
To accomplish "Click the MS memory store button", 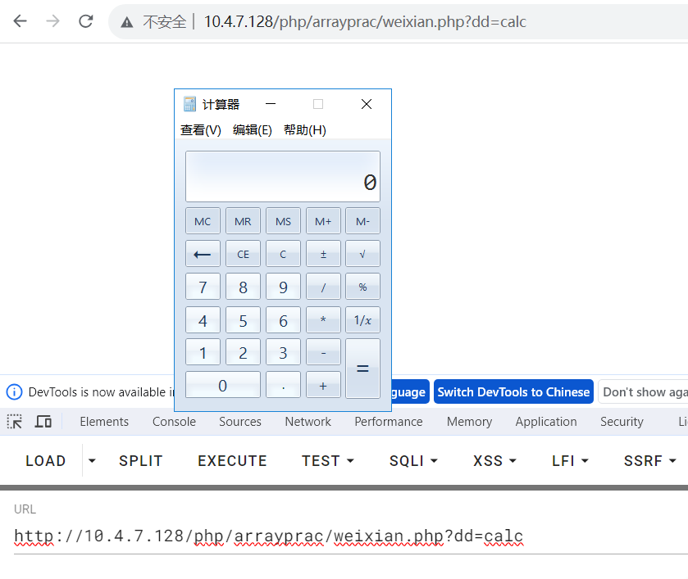I will pyautogui.click(x=283, y=221).
